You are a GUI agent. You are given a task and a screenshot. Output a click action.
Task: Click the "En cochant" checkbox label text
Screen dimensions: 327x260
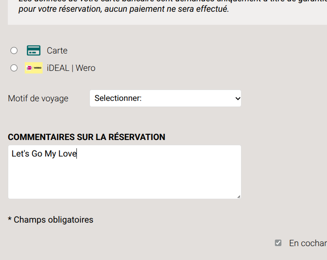click(x=307, y=243)
